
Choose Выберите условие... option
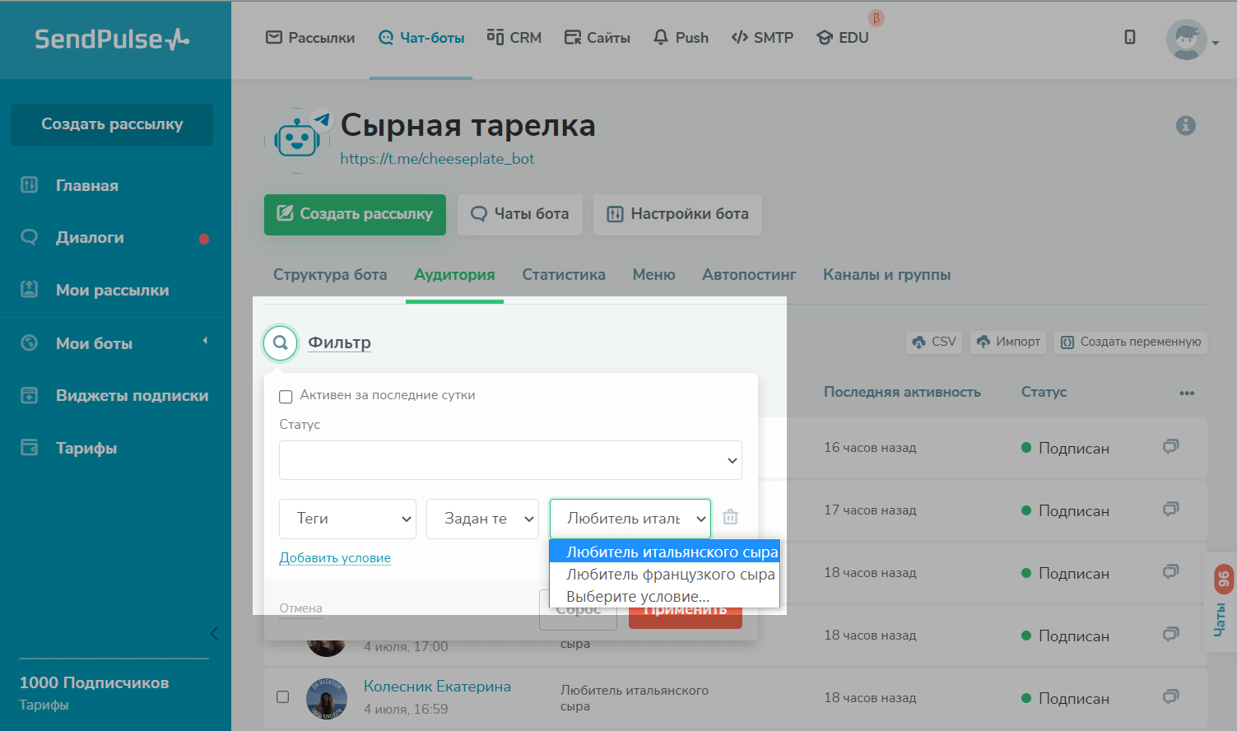[x=664, y=597]
